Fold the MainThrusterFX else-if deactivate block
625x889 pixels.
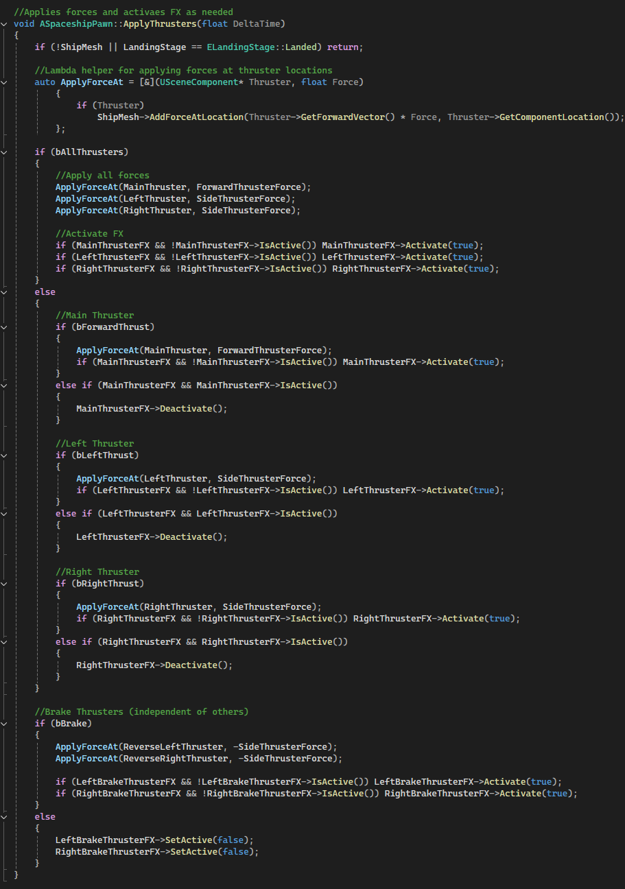pos(5,385)
